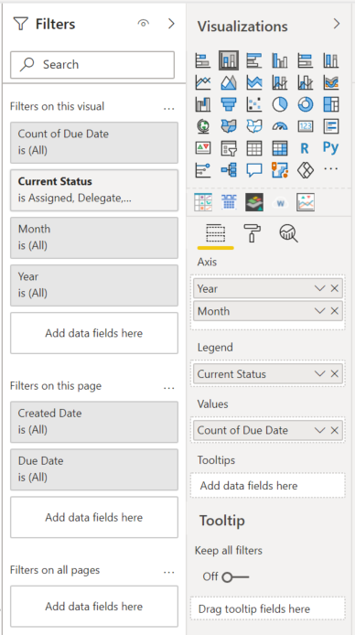Select the Clustered column chart visual
355x635 pixels.
pos(280,60)
